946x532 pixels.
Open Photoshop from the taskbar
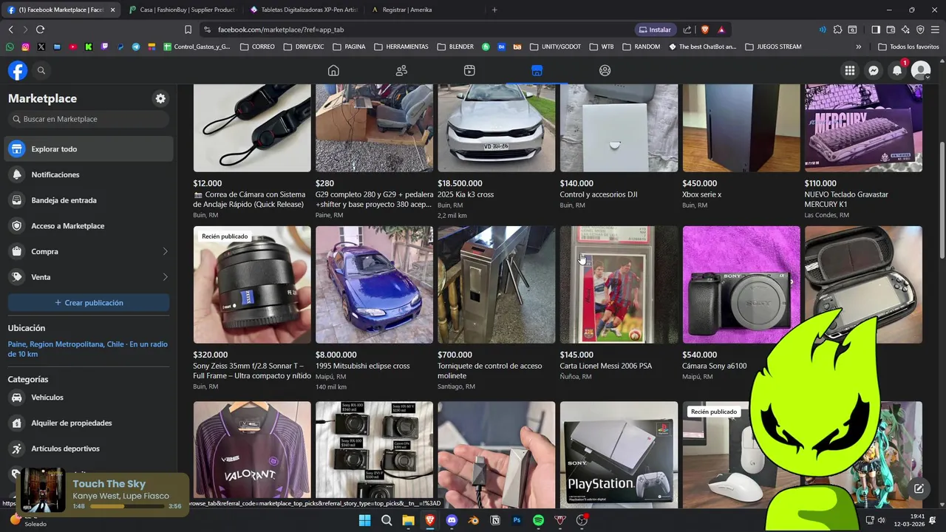(x=517, y=520)
